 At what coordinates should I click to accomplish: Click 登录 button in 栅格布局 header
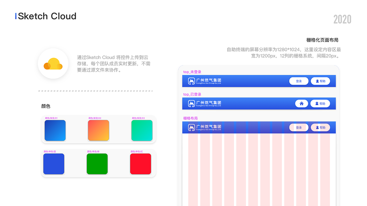point(299,127)
